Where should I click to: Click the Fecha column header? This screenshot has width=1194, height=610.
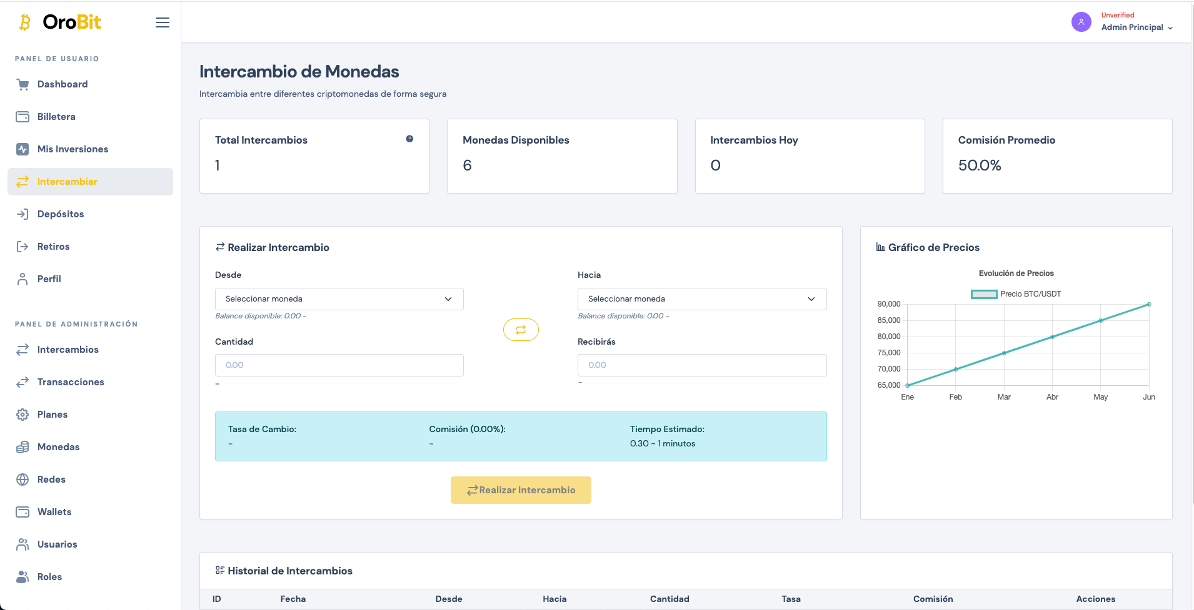click(x=293, y=599)
